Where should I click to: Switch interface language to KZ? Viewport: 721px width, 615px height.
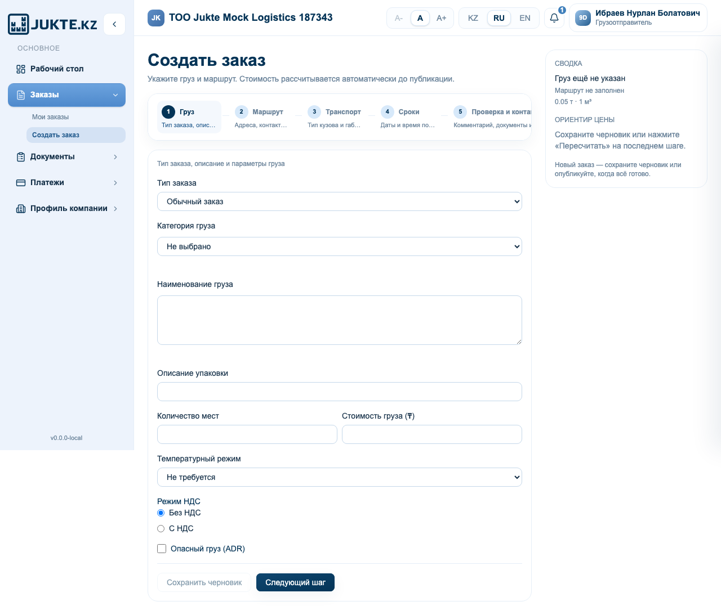(473, 18)
